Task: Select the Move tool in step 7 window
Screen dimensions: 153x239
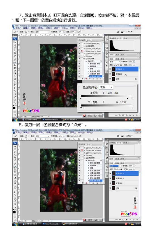Action: (x=15, y=42)
